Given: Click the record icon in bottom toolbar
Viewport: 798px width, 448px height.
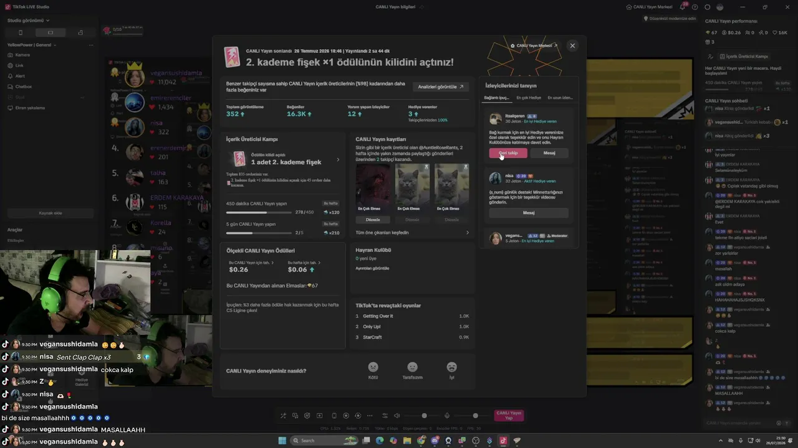Looking at the screenshot, I should (x=346, y=416).
